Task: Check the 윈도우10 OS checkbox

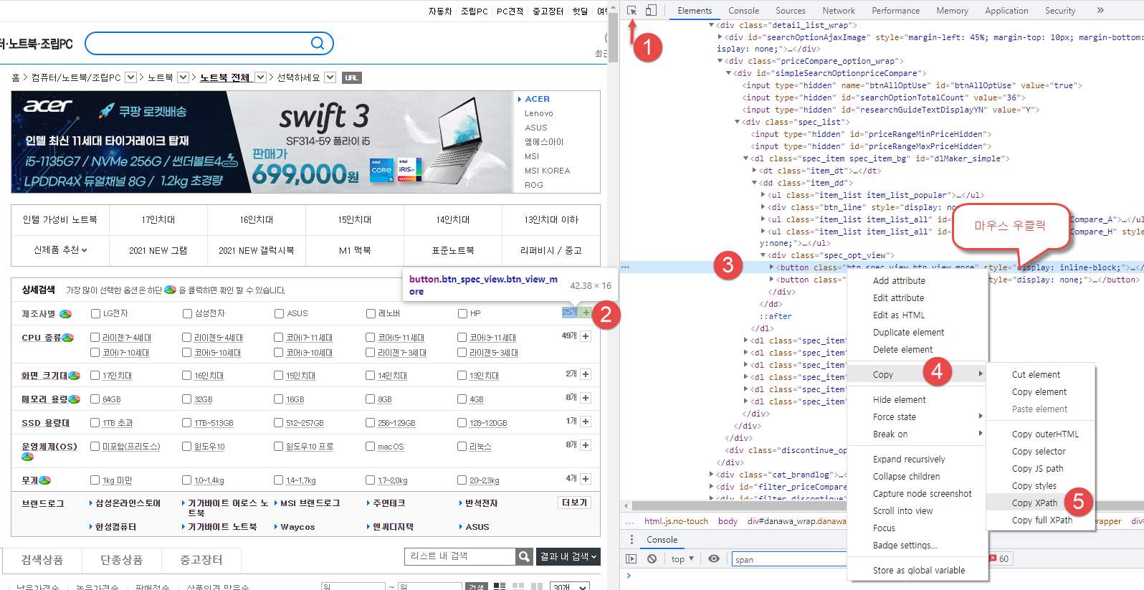Action: (186, 446)
